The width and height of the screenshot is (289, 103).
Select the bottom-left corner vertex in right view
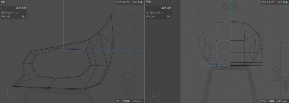click(x=12, y=86)
